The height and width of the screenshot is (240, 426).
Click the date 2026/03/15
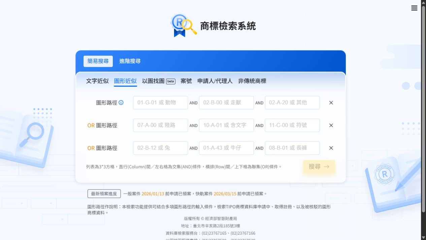click(225, 194)
